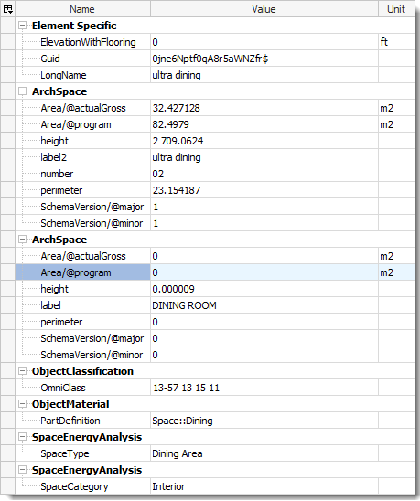
Task: Select the highlighted Area/@program row
Action: click(215, 272)
